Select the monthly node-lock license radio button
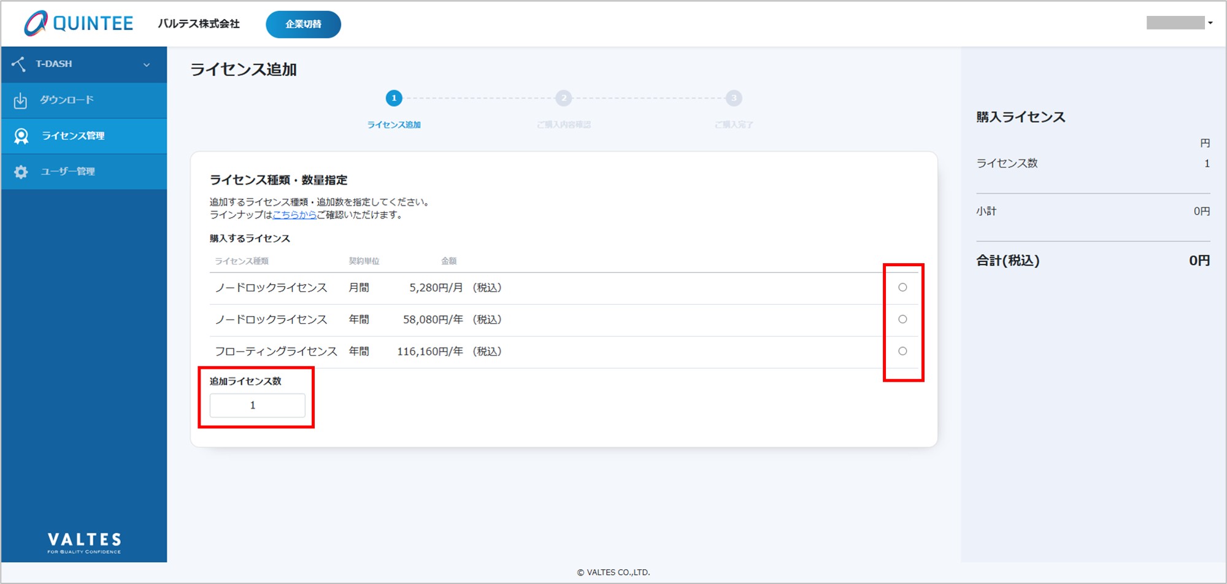Viewport: 1227px width, 584px height. [x=902, y=287]
